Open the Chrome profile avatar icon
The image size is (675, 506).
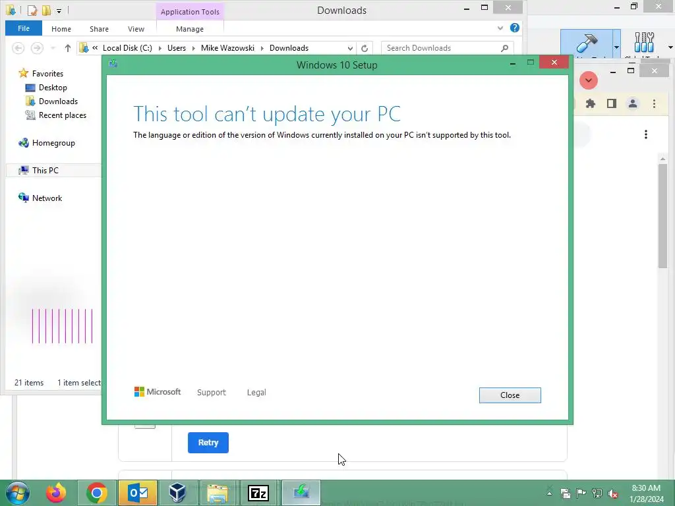(x=633, y=103)
